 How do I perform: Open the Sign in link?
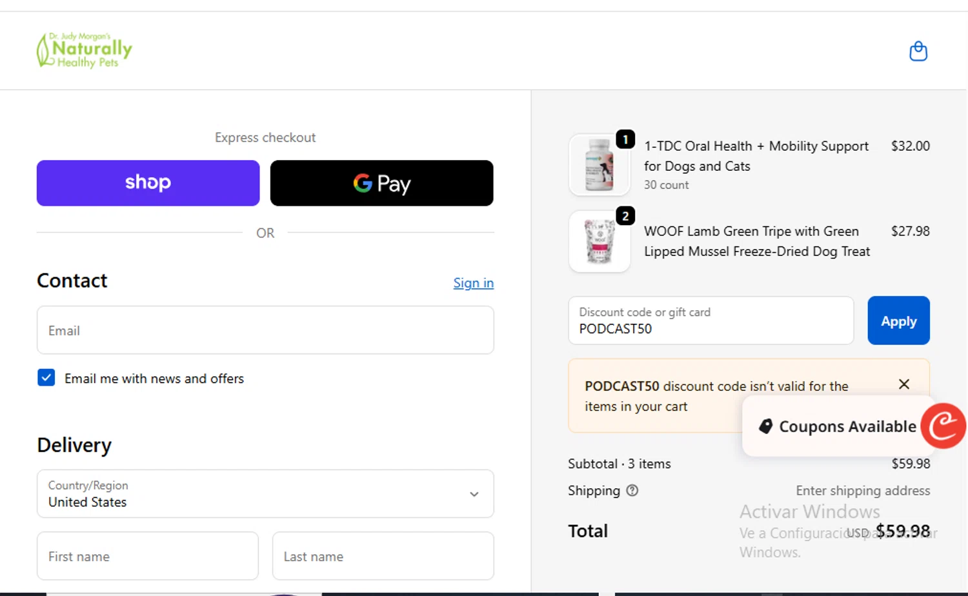(x=473, y=283)
